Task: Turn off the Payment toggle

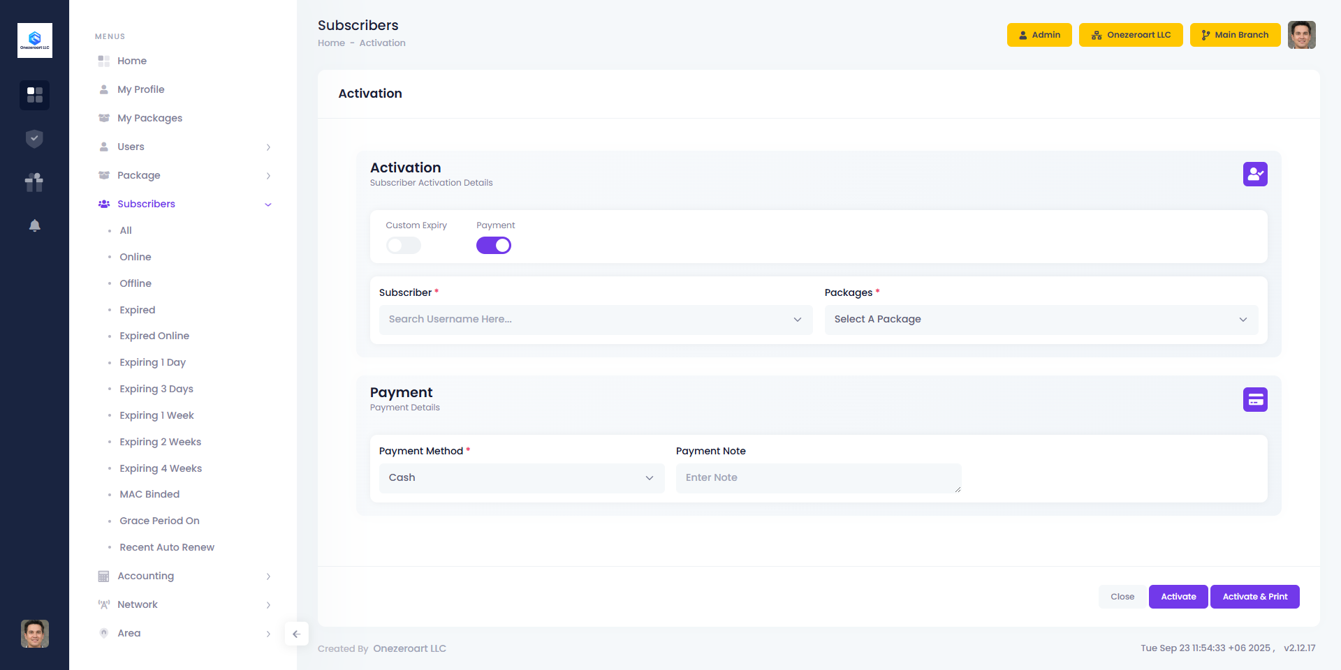Action: click(493, 246)
